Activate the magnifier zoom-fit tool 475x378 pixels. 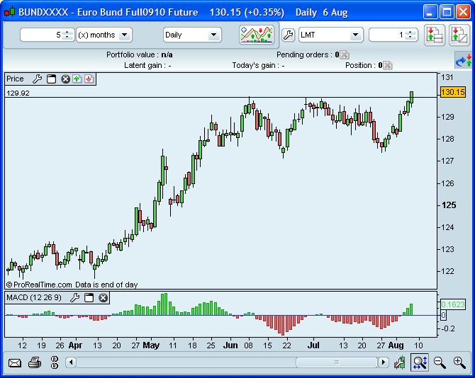(420, 362)
